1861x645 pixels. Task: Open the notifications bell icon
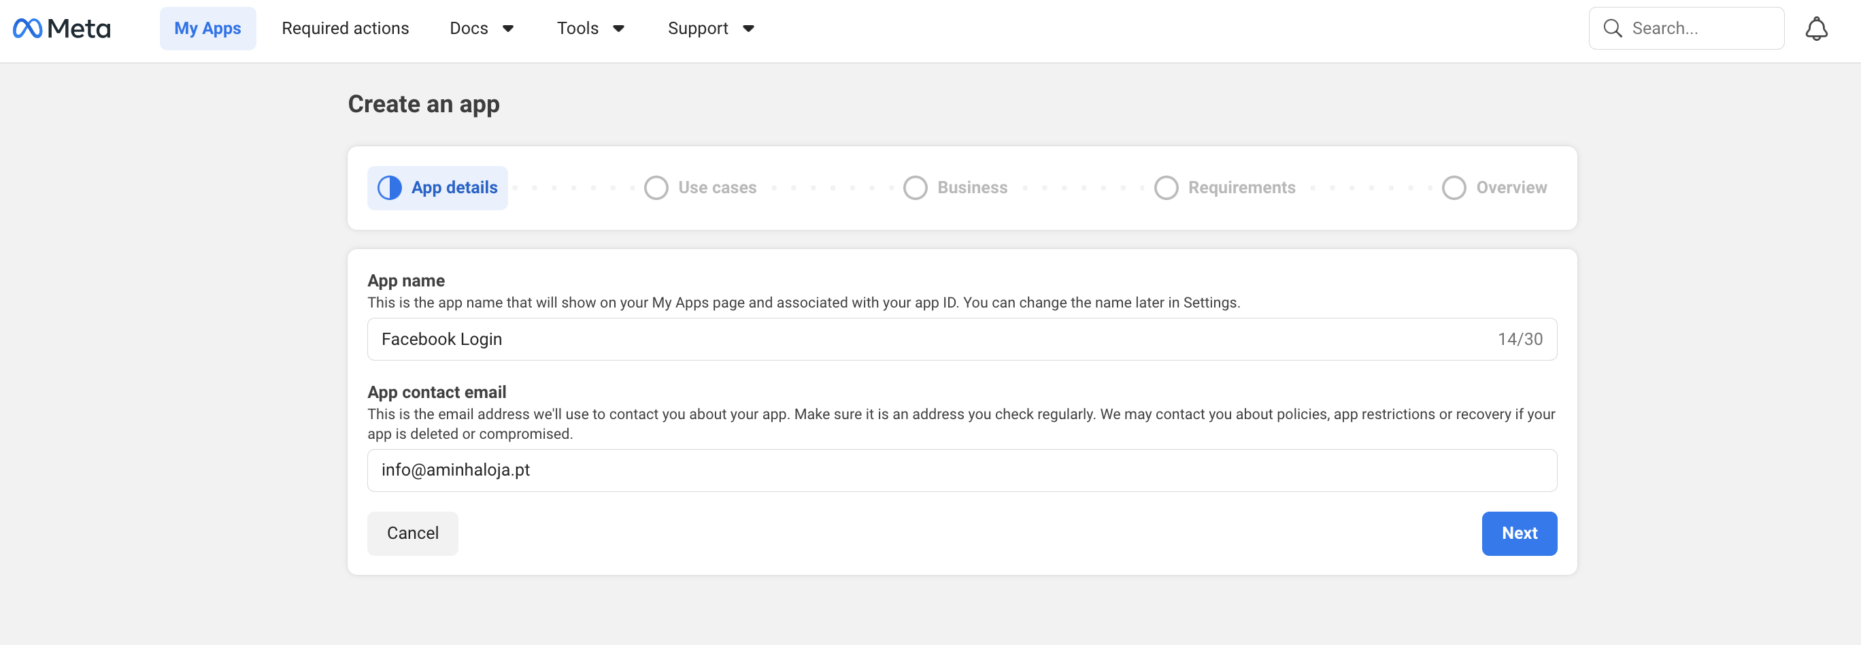1817,27
